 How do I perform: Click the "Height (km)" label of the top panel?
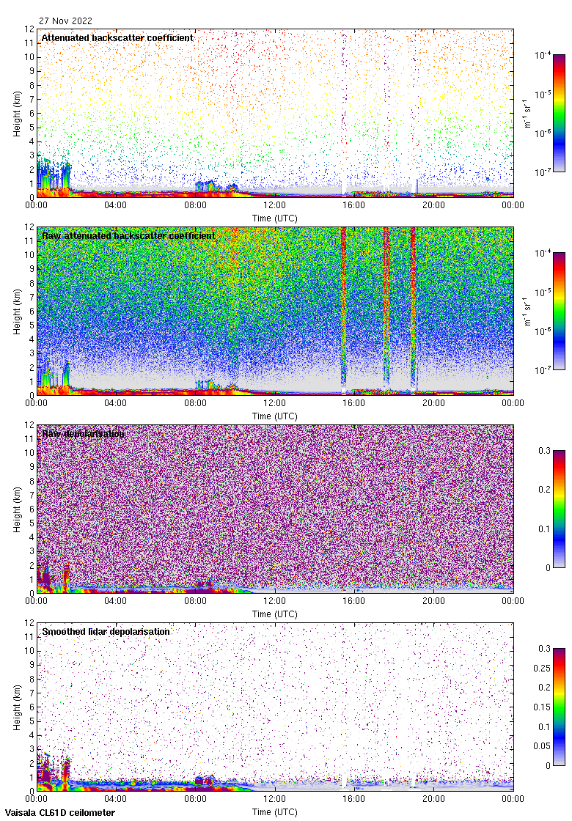18,114
